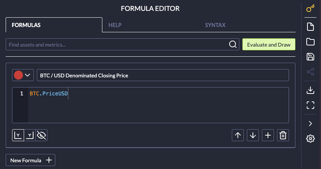Image resolution: width=321 pixels, height=169 pixels.
Task: Create a new file from the sidebar
Action: (310, 27)
